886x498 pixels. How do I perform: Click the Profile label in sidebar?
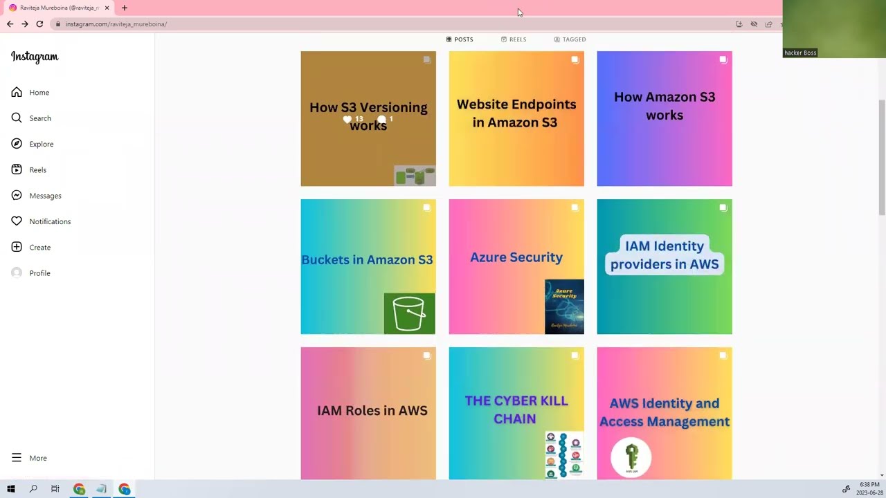[x=40, y=273]
